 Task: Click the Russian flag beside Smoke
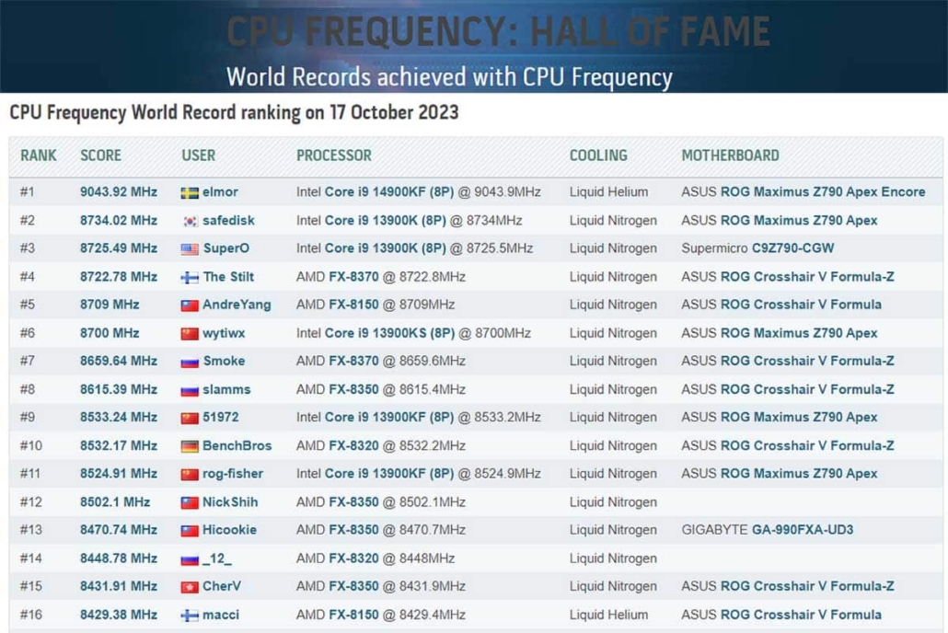pos(190,362)
